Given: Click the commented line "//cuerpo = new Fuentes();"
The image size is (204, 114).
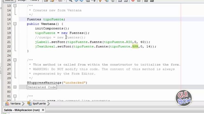Looking at the screenshot, I should pos(60,37).
